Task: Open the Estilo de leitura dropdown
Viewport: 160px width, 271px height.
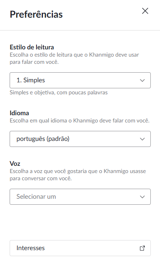Action: tap(80, 80)
